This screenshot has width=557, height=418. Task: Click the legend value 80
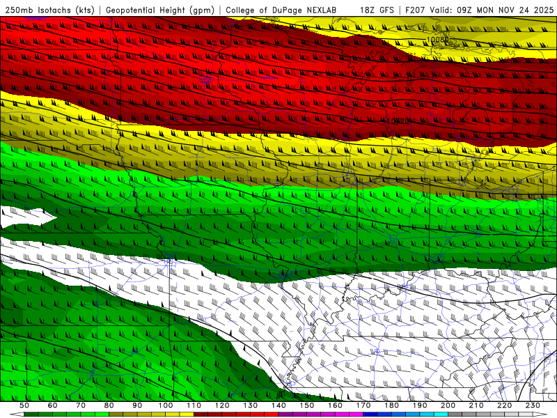tap(109, 405)
